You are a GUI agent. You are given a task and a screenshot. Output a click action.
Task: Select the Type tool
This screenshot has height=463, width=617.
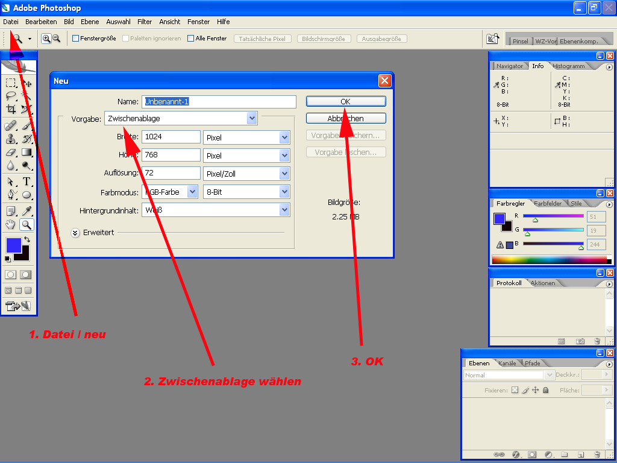[27, 181]
